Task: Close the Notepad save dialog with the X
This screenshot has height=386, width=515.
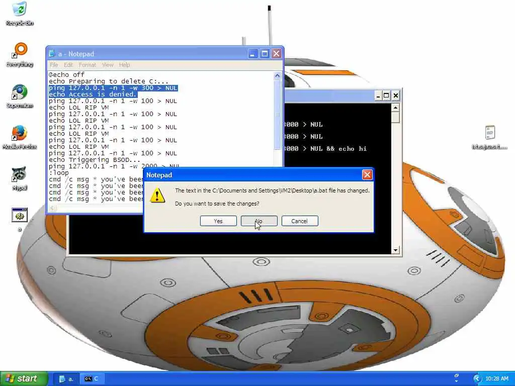Action: (x=367, y=174)
